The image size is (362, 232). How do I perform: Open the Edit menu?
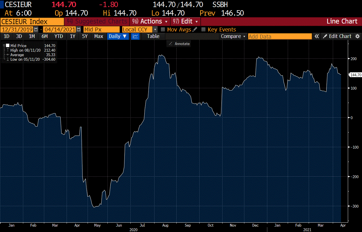186,21
